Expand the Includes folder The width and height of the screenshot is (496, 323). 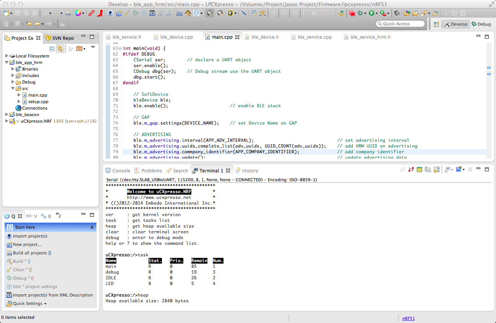click(13, 75)
